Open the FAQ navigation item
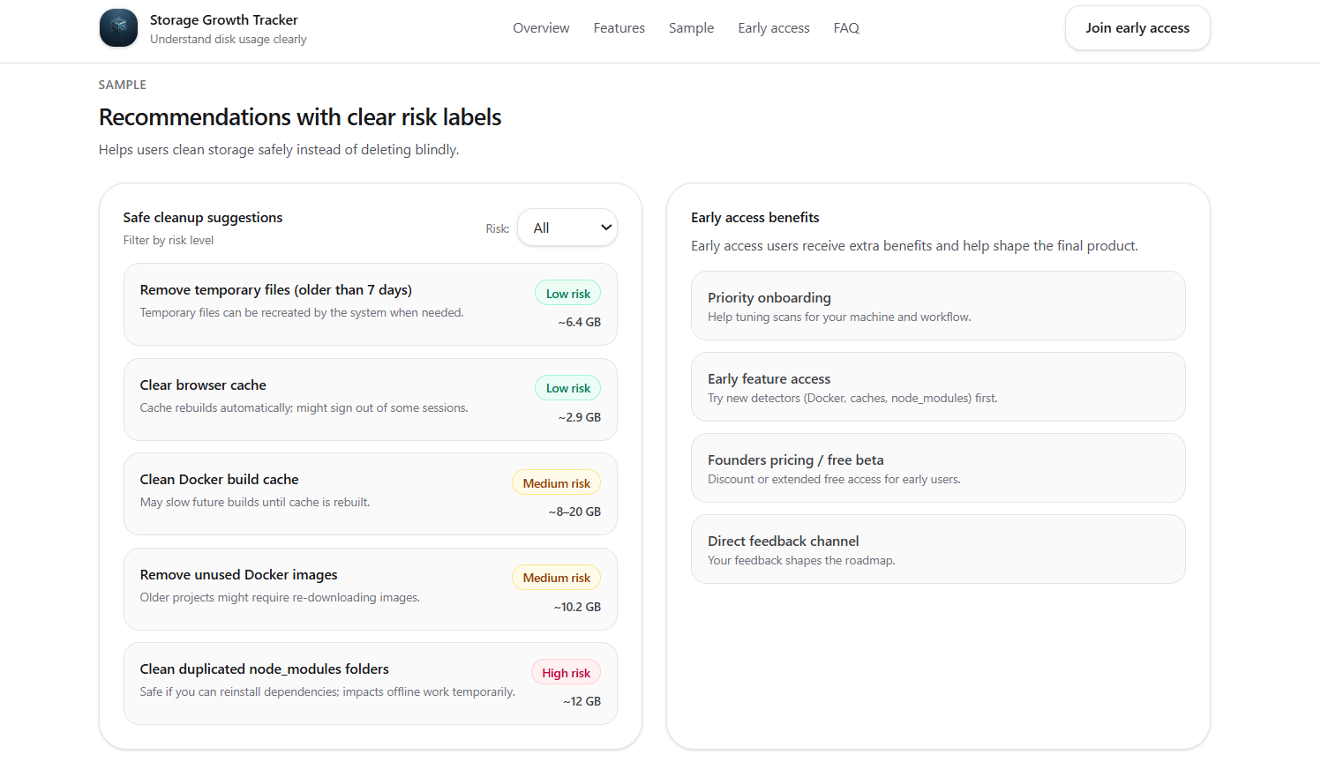The image size is (1321, 762). pyautogui.click(x=845, y=27)
